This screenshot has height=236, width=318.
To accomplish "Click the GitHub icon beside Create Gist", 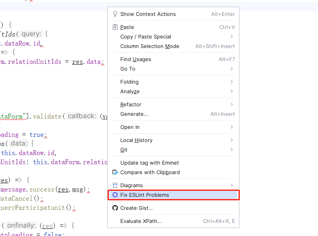I will (115, 208).
